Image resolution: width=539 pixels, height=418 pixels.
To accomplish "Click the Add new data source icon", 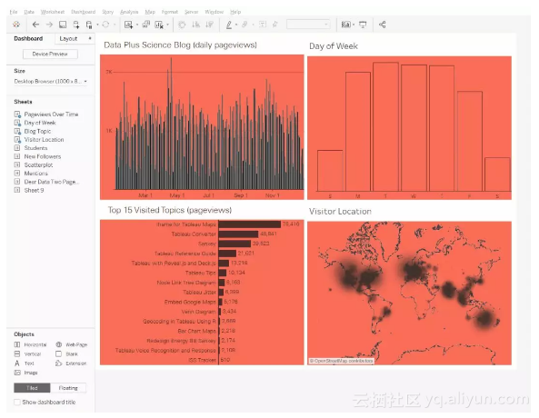I will 76,25.
